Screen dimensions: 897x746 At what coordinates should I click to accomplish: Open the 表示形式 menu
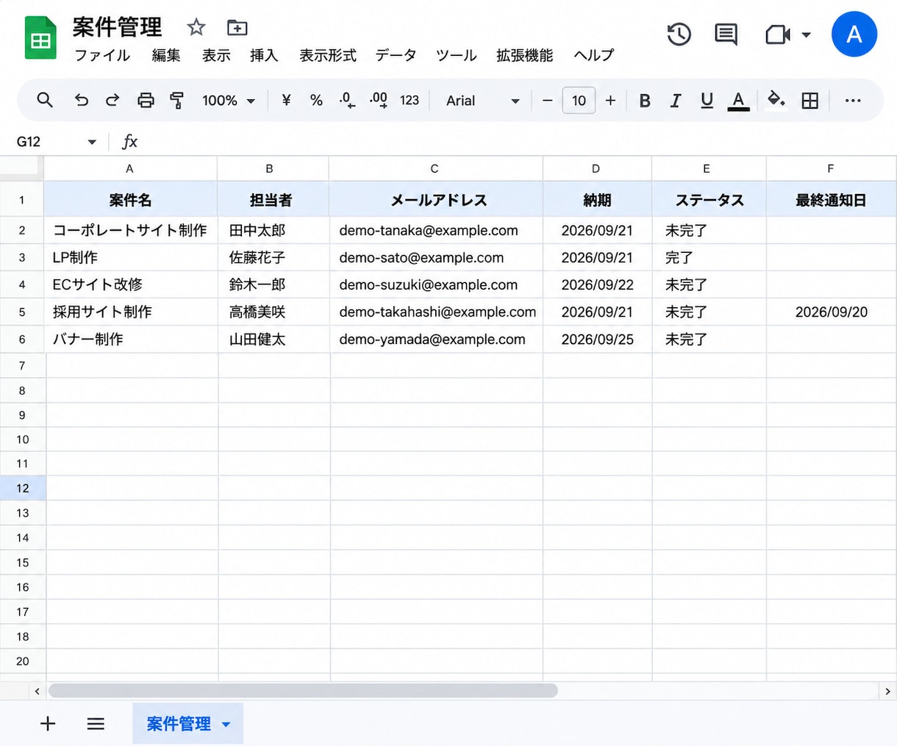pyautogui.click(x=328, y=55)
